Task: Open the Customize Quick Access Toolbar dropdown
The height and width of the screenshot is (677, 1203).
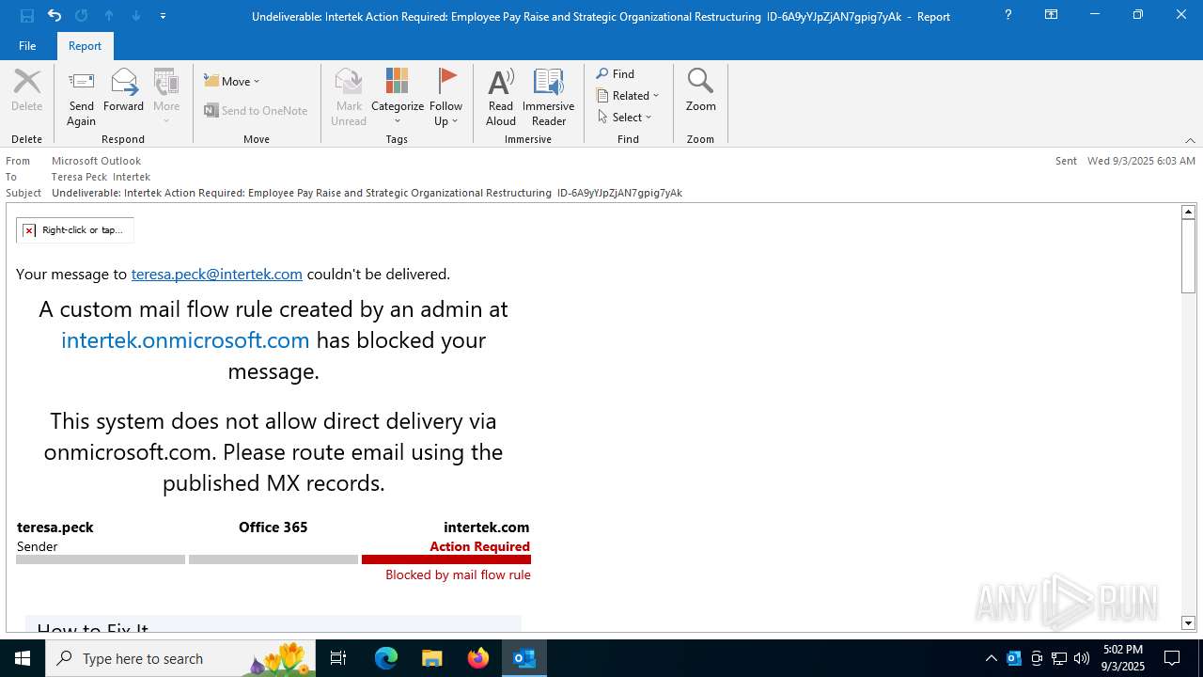Action: click(164, 16)
